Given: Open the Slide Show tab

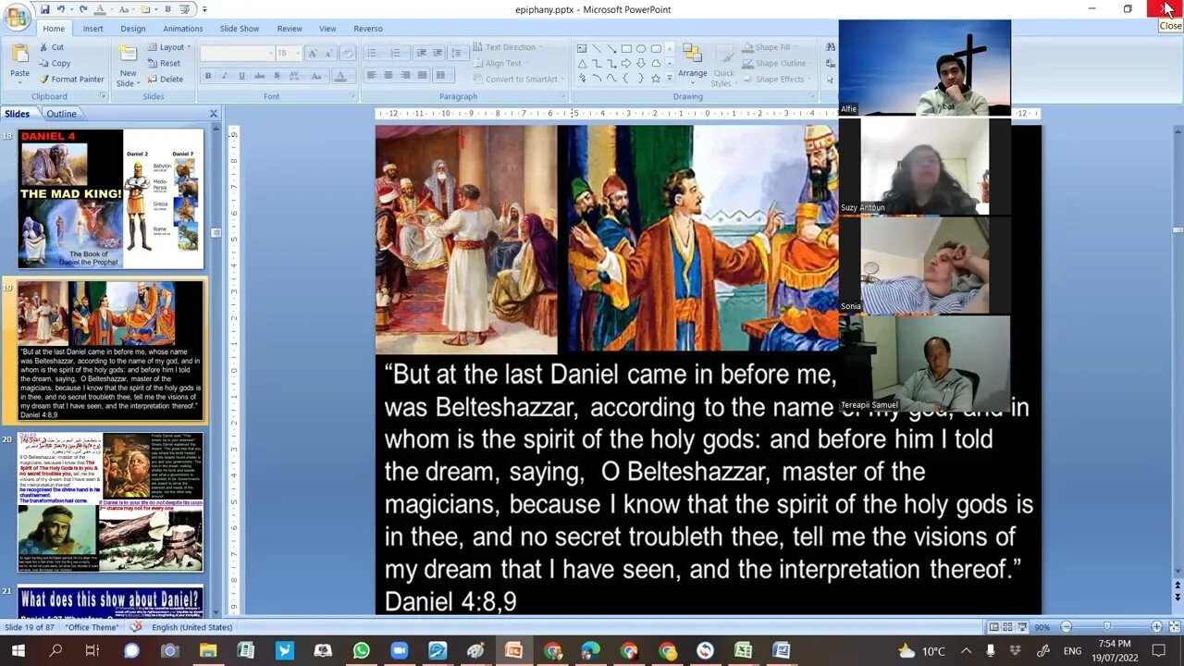Looking at the screenshot, I should 240,29.
